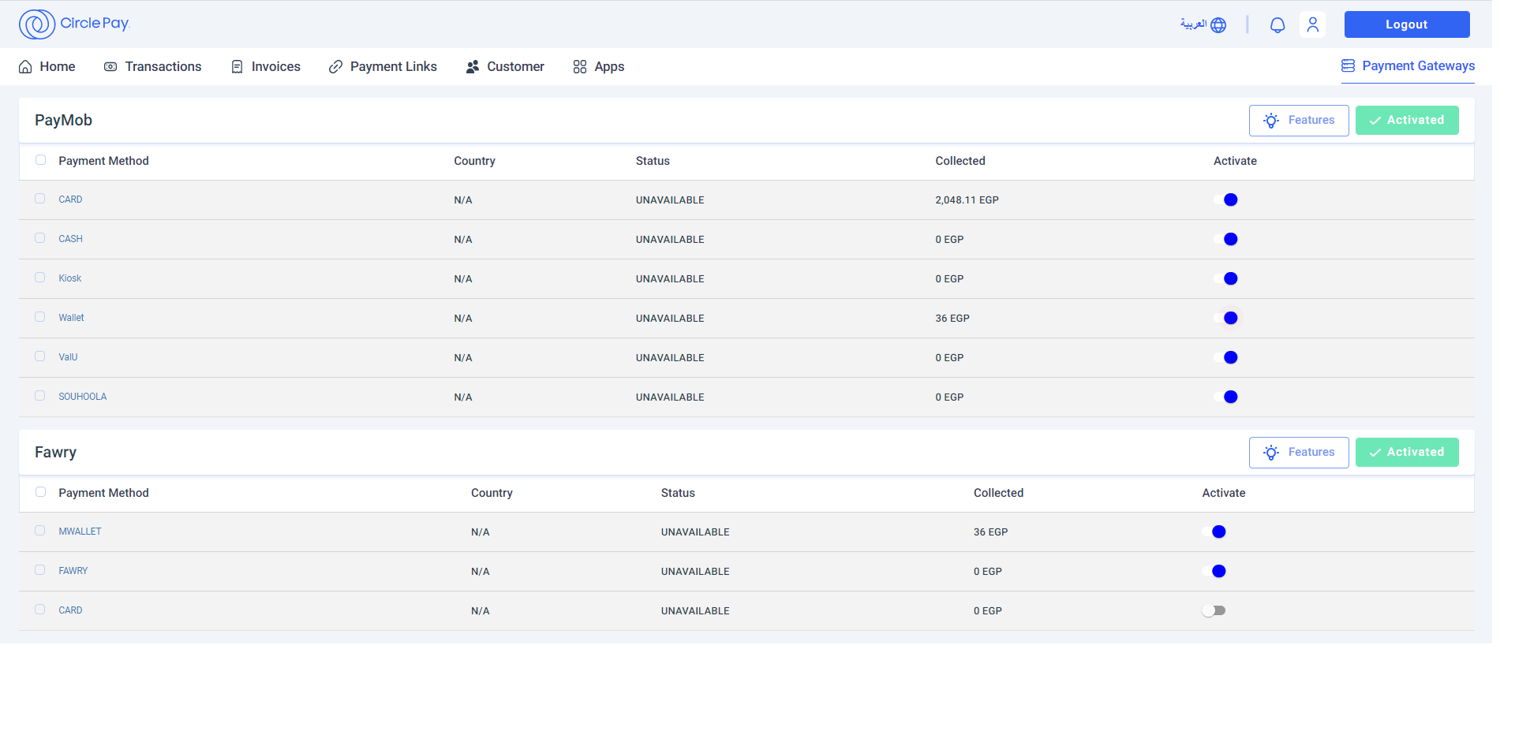1515x735 pixels.
Task: Select the Fawry CARD row checkbox
Action: pyautogui.click(x=40, y=610)
